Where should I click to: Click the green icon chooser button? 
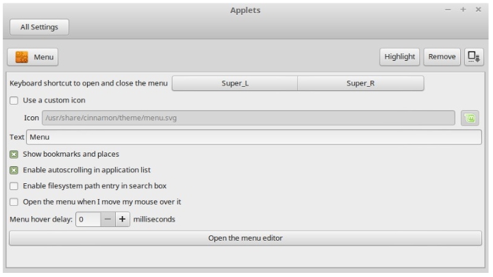[470, 118]
